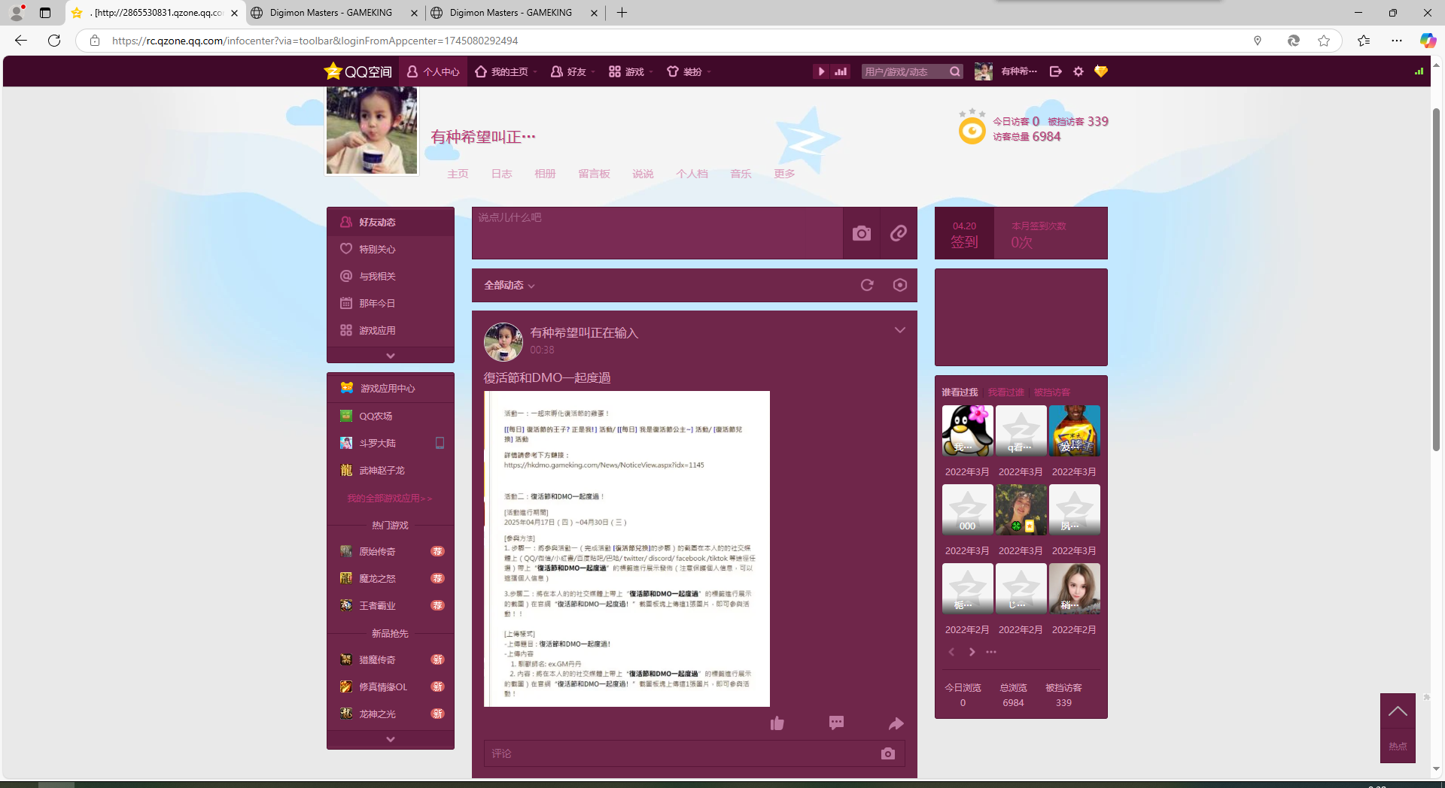Viewport: 1445px width, 788px height.
Task: Open feed settings target icon
Action: [x=899, y=285]
